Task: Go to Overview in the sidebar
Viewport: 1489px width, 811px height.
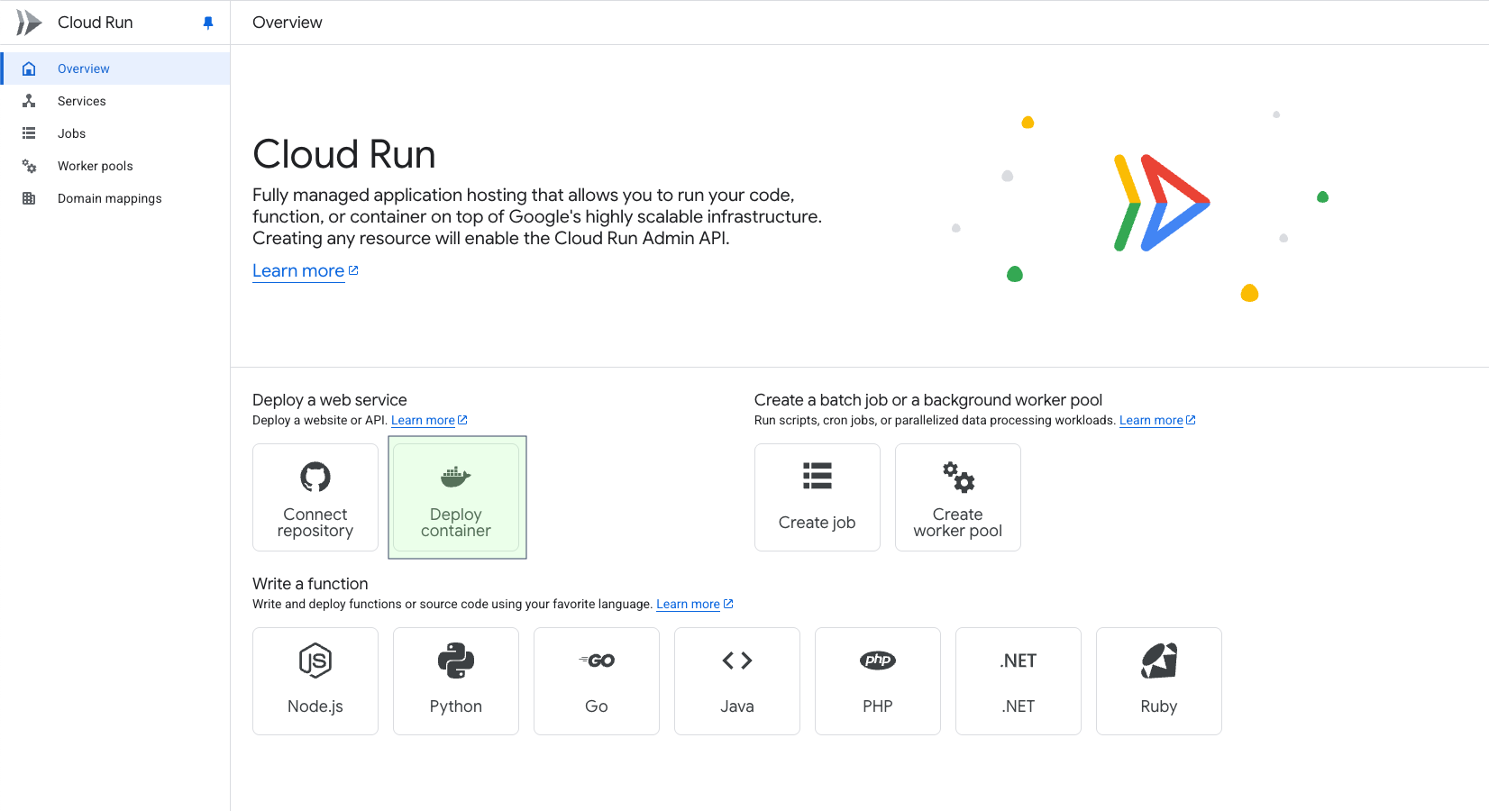Action: [84, 68]
